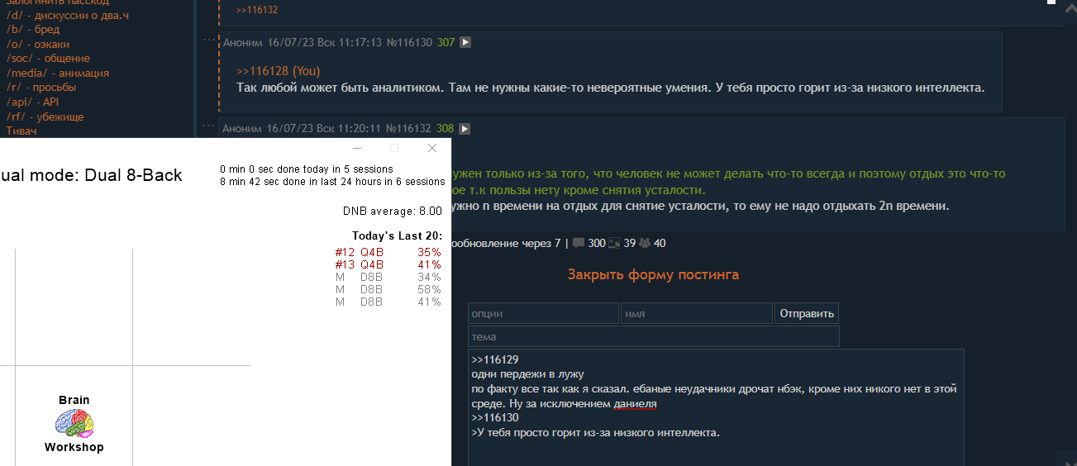This screenshot has height=466, width=1077.
Task: Open post menu arrow on post №116130
Action: (465, 42)
